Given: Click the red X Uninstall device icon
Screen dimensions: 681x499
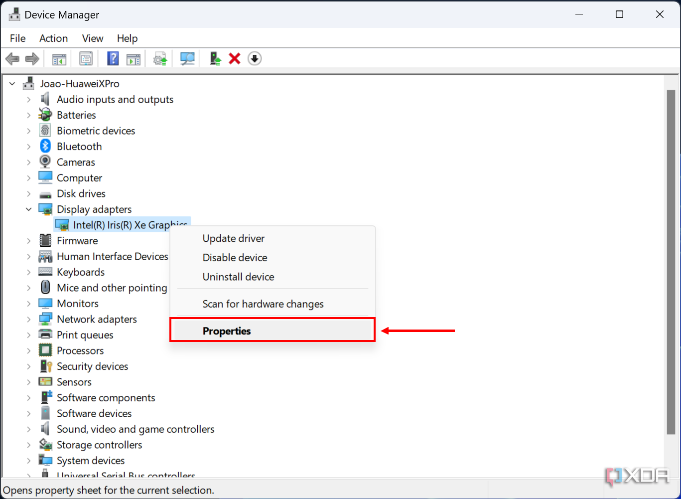Looking at the screenshot, I should 235,59.
